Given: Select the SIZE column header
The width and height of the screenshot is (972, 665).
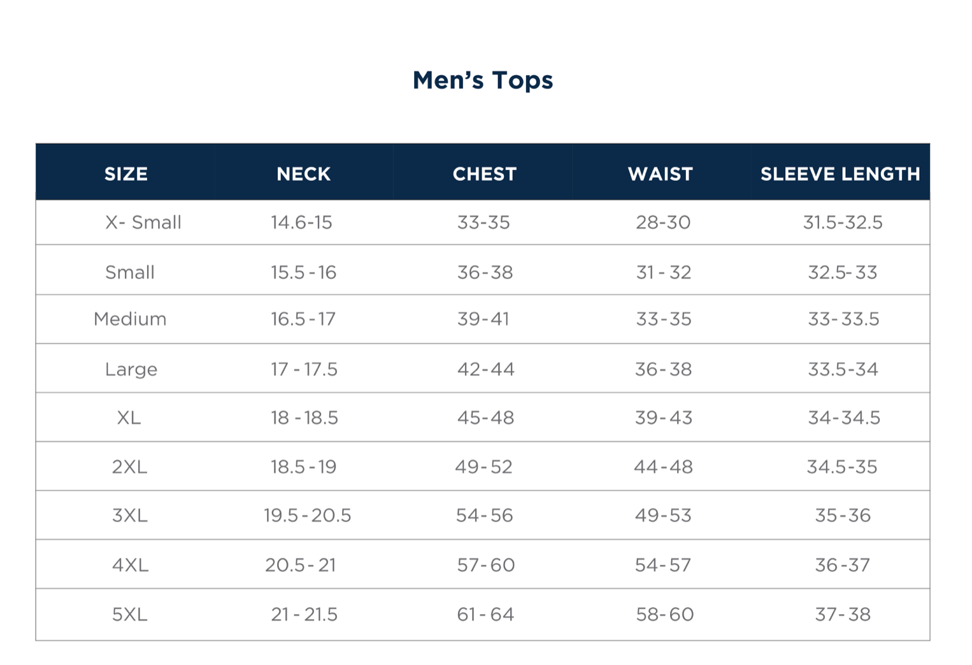Looking at the screenshot, I should click(x=126, y=174).
